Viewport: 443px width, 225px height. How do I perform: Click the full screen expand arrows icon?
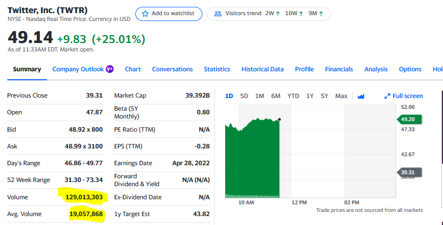(387, 97)
